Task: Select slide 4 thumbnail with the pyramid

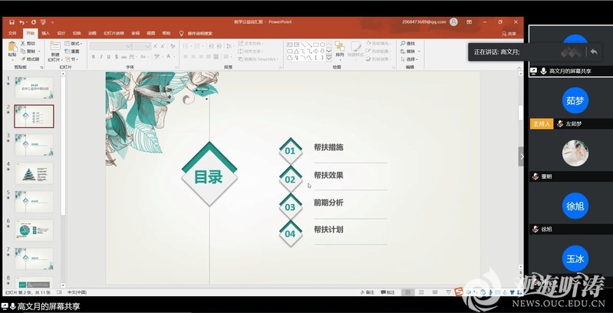Action: tap(35, 173)
